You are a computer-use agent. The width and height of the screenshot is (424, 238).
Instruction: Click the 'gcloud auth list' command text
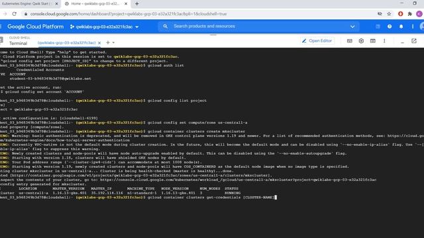[x=166, y=65]
